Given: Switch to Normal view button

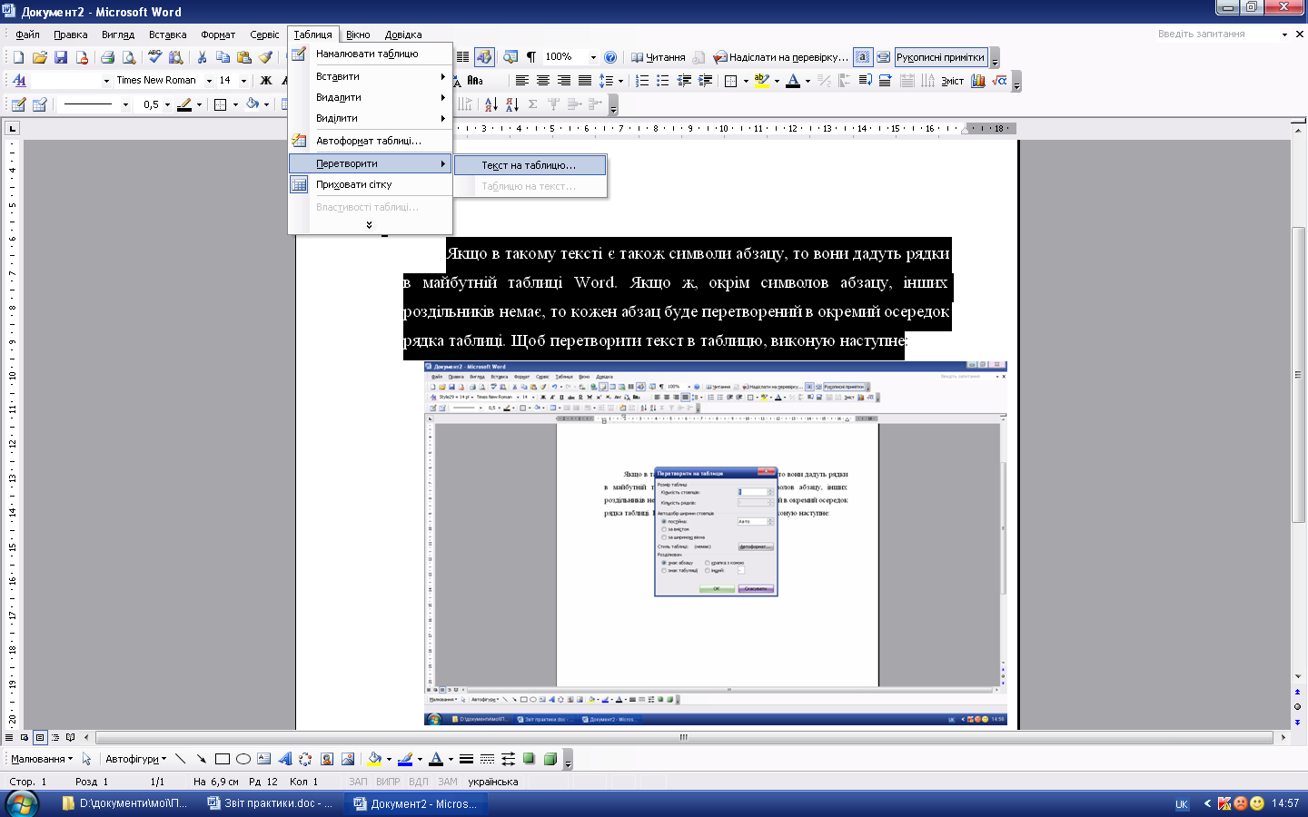Looking at the screenshot, I should pyautogui.click(x=9, y=737).
